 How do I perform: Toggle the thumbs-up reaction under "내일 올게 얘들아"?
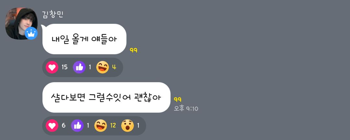[79, 67]
